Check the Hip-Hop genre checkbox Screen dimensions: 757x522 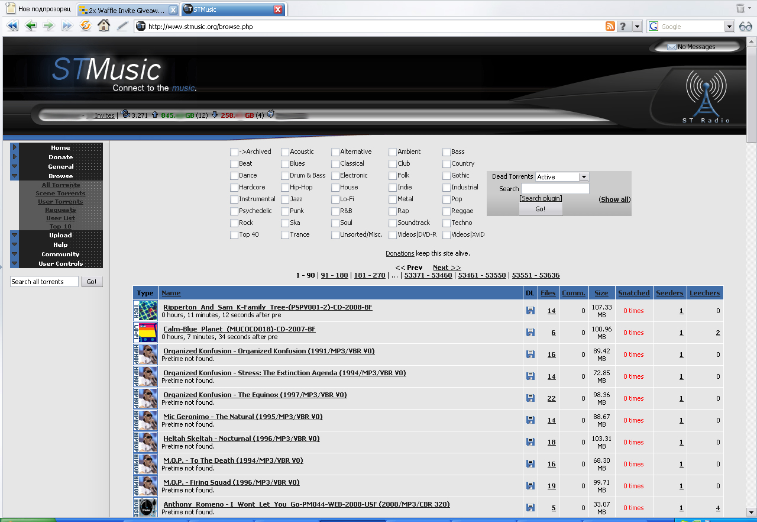click(x=285, y=188)
